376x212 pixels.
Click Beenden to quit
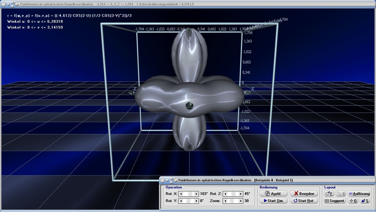tap(304, 193)
